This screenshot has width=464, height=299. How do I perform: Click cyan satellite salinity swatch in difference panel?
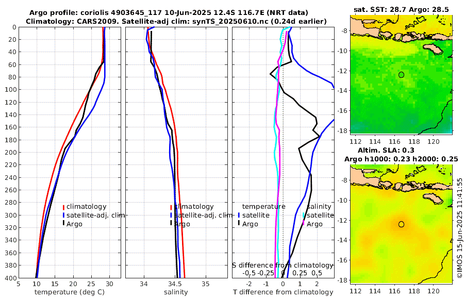click(x=304, y=215)
